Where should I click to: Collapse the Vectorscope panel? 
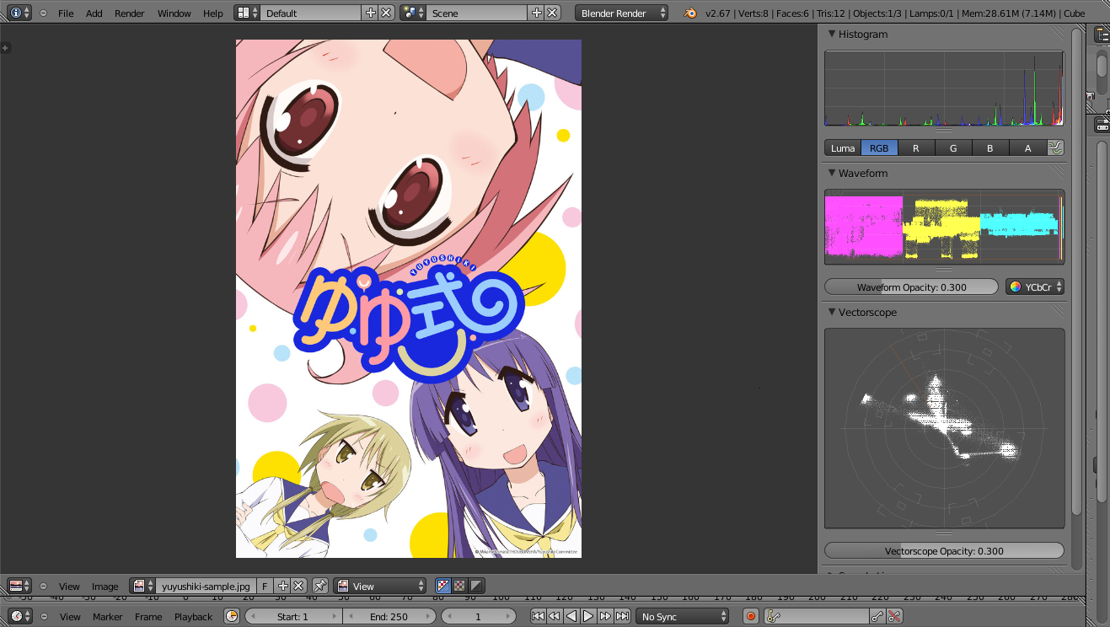pyautogui.click(x=832, y=312)
